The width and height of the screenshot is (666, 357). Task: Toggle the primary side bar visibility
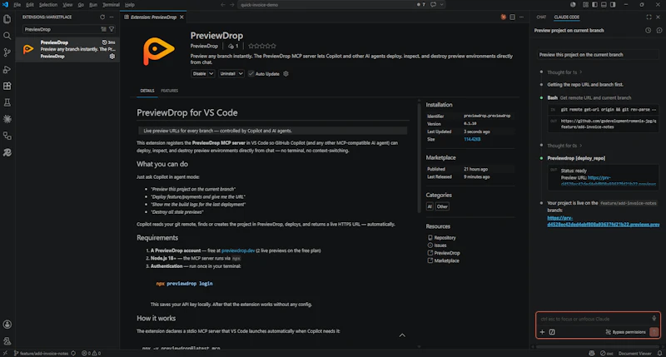[x=594, y=5]
